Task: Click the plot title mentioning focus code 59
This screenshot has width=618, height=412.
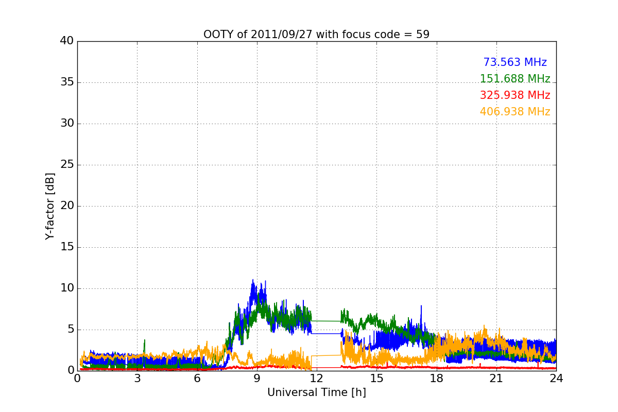Action: (316, 35)
